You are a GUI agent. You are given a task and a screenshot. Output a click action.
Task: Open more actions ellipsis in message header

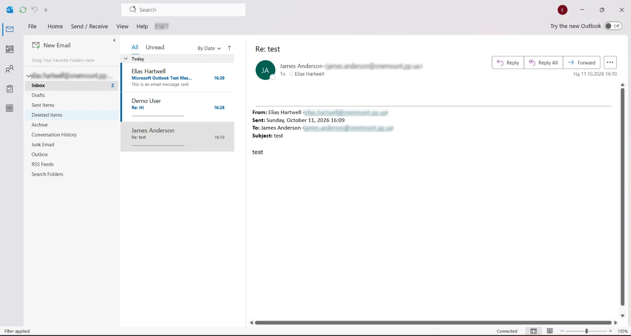pos(610,63)
